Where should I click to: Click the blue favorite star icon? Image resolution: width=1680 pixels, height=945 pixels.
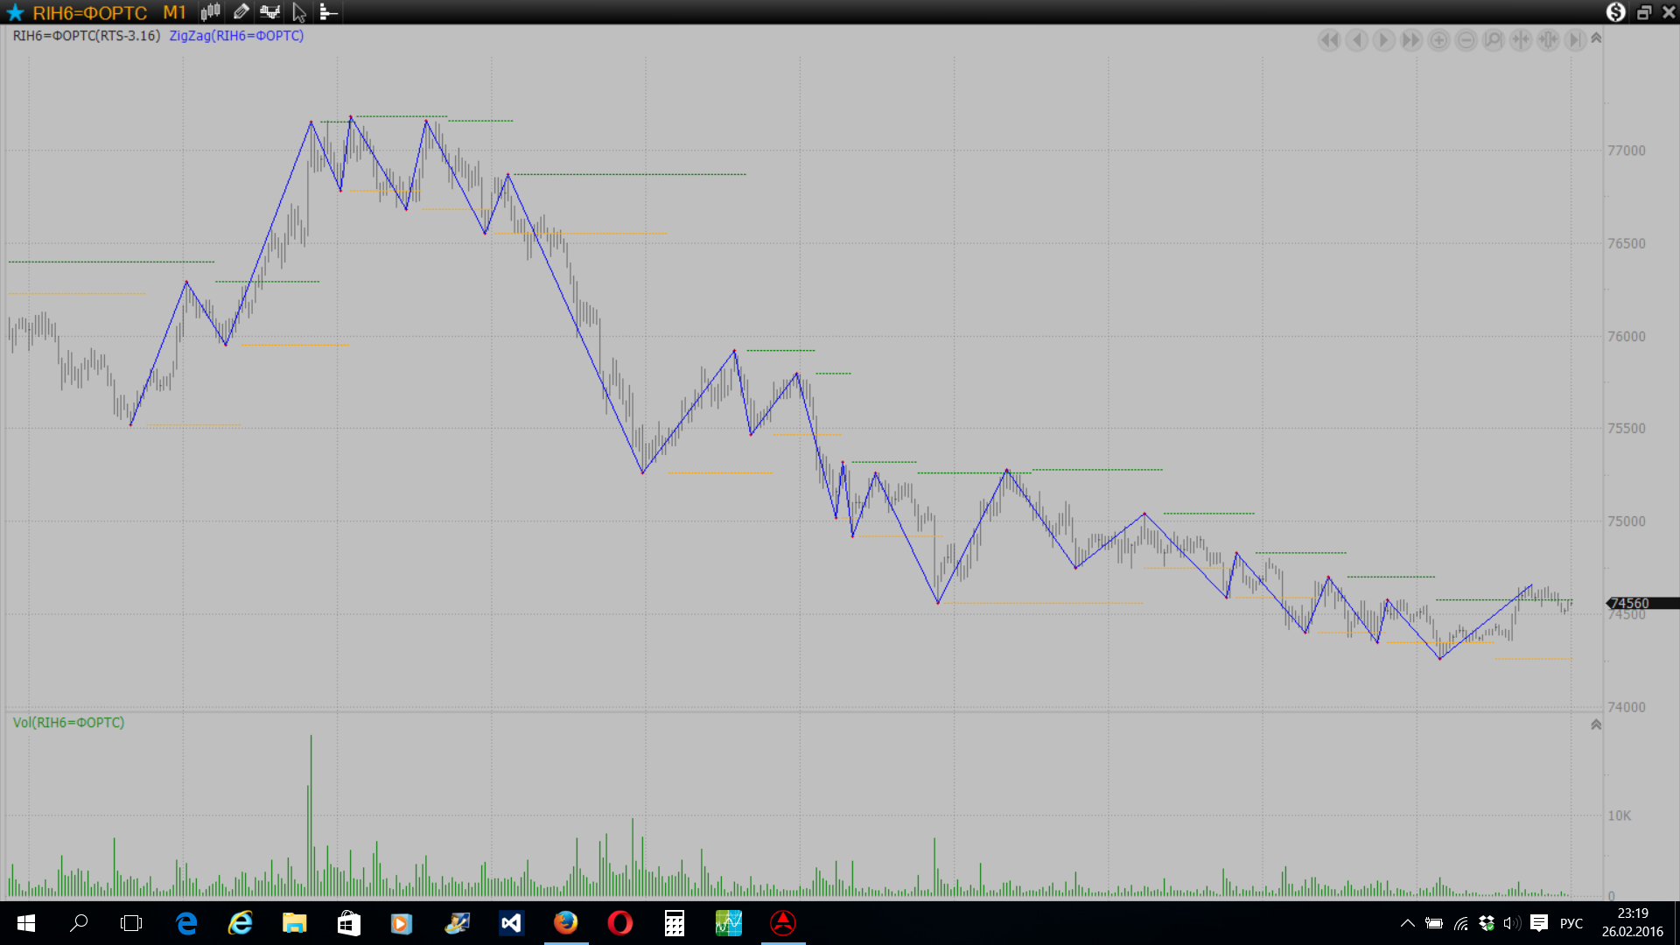[15, 12]
